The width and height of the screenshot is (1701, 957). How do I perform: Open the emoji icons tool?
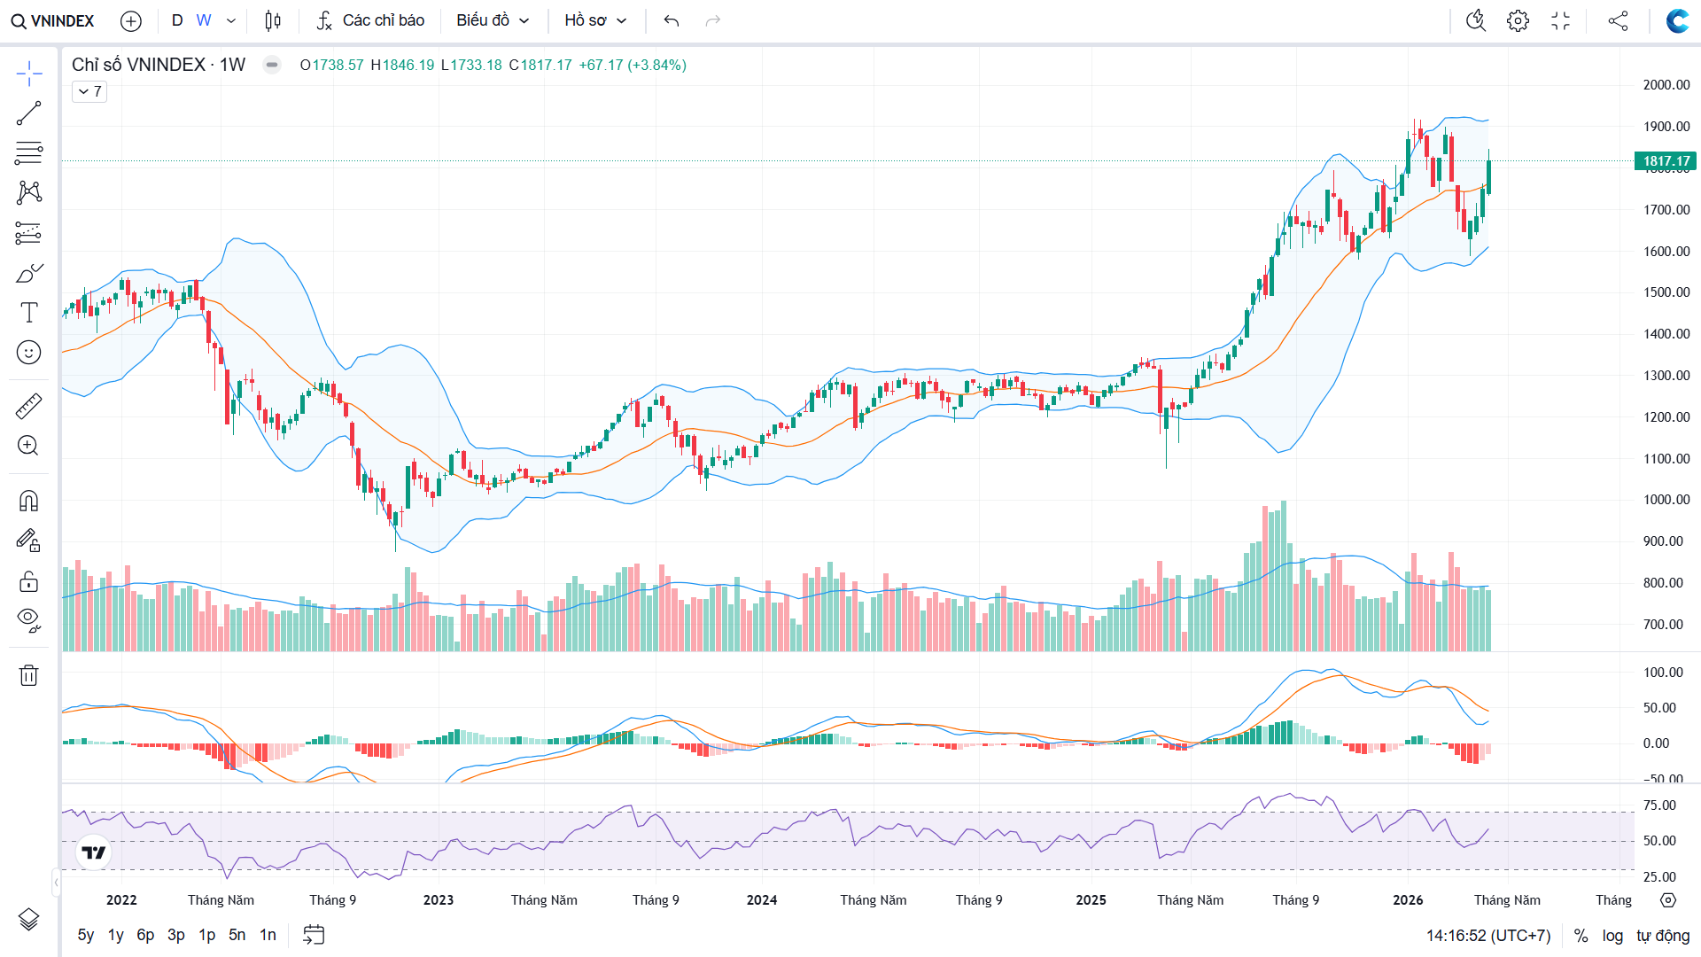(x=28, y=353)
